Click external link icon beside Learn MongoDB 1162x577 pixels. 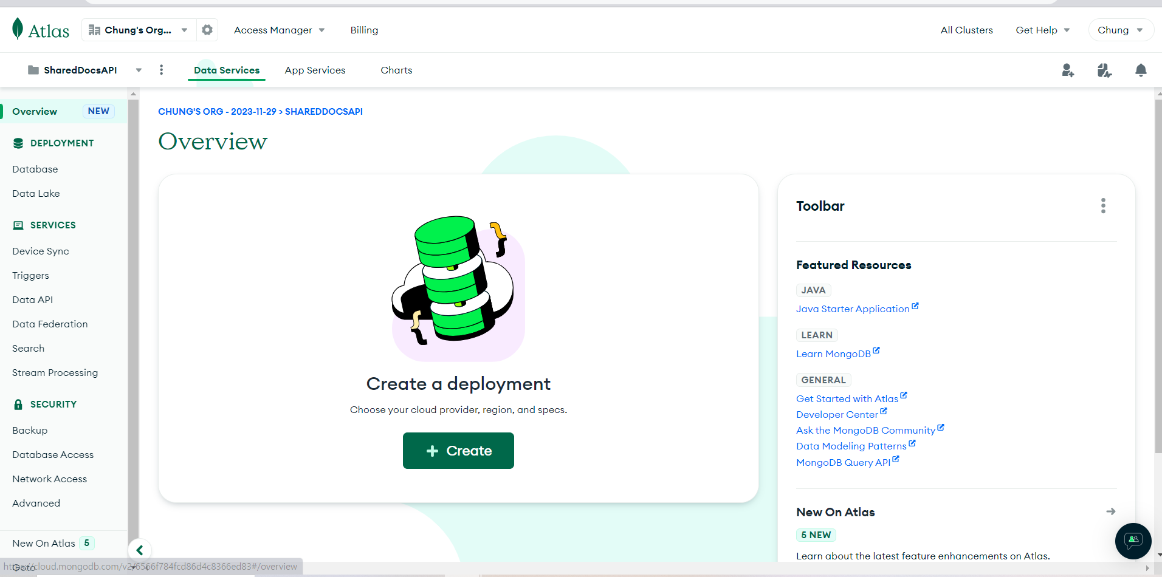876,351
